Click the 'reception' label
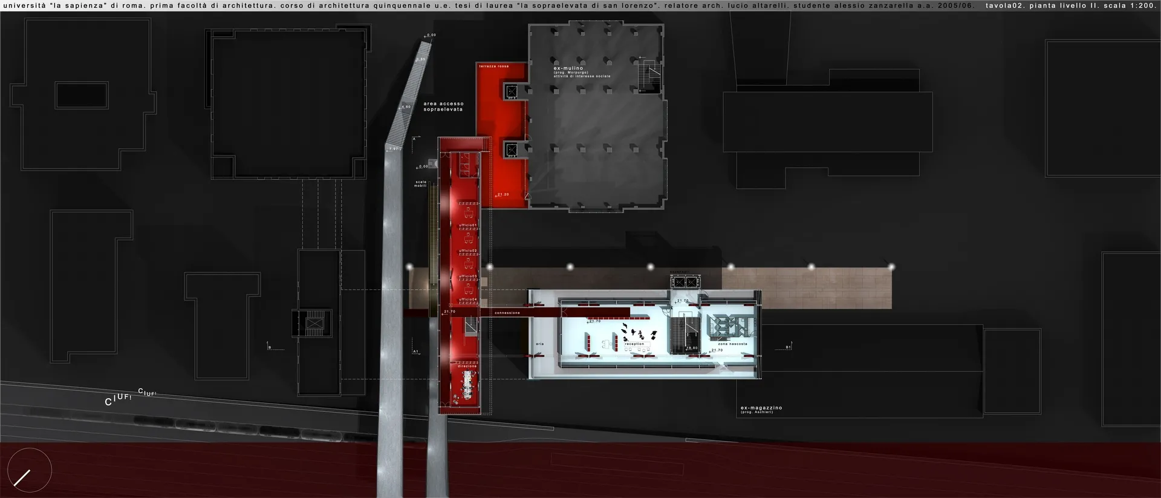 point(634,344)
